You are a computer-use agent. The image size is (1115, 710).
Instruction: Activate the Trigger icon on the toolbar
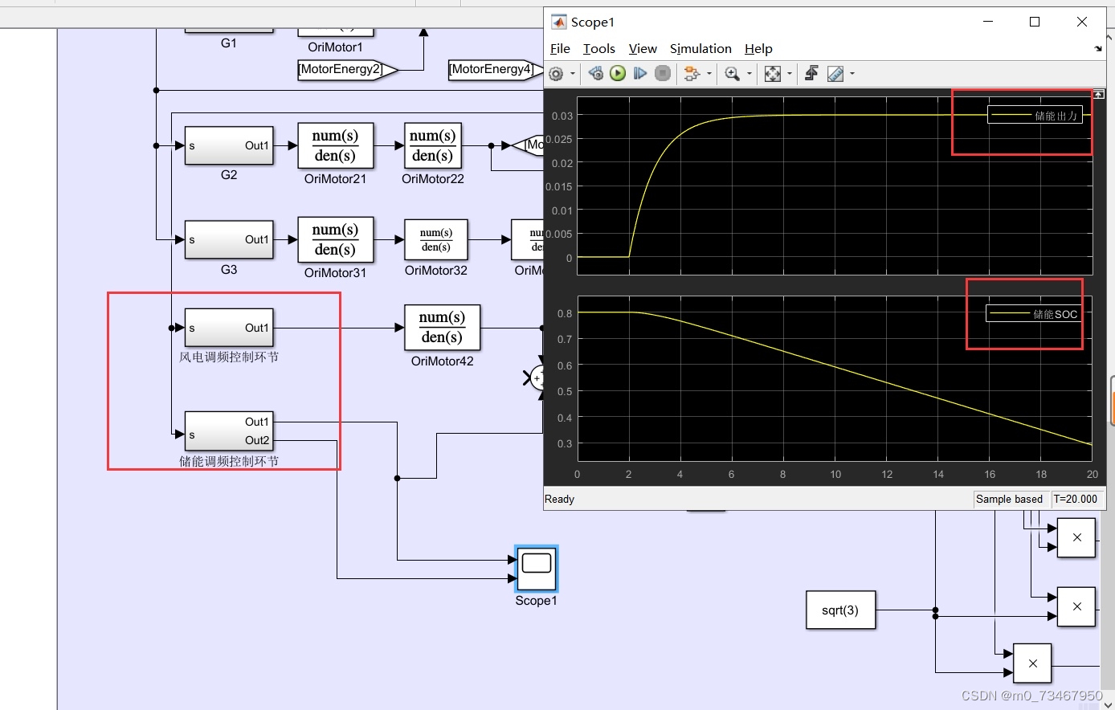click(x=811, y=73)
